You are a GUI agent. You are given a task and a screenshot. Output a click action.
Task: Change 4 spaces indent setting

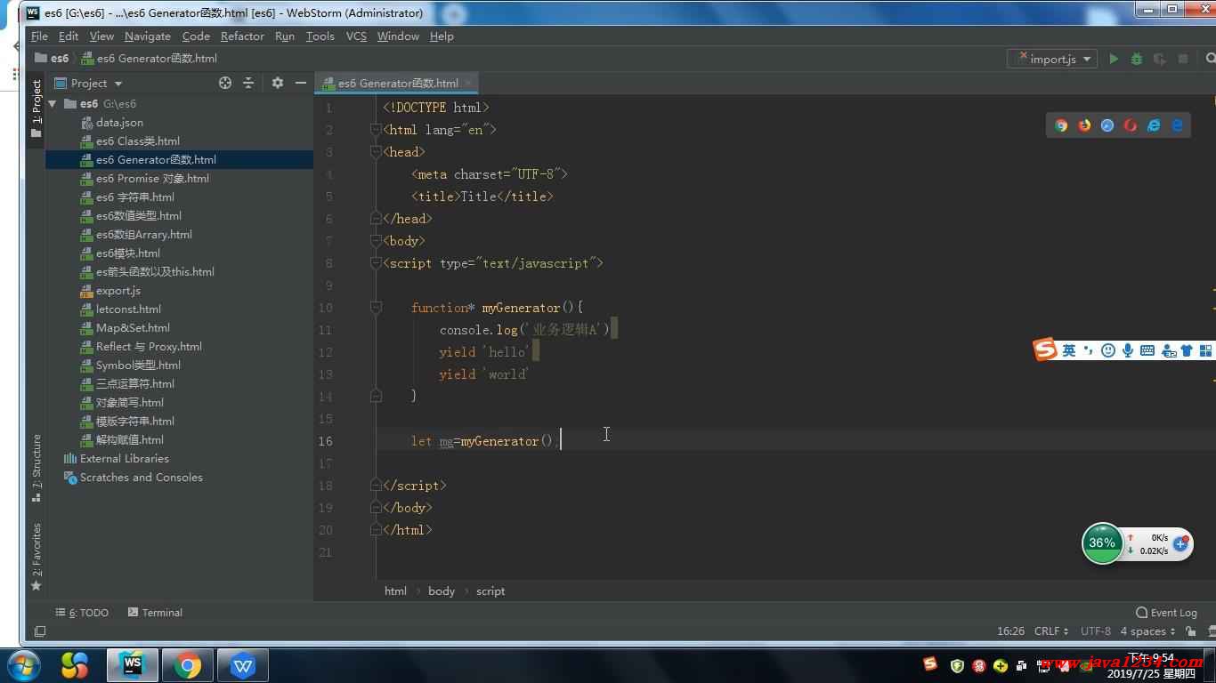tap(1147, 631)
